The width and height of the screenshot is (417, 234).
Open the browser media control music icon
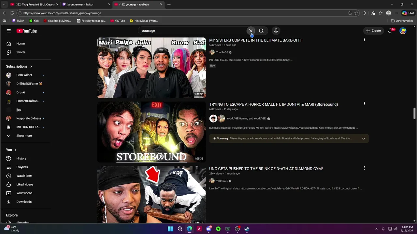coord(373,13)
